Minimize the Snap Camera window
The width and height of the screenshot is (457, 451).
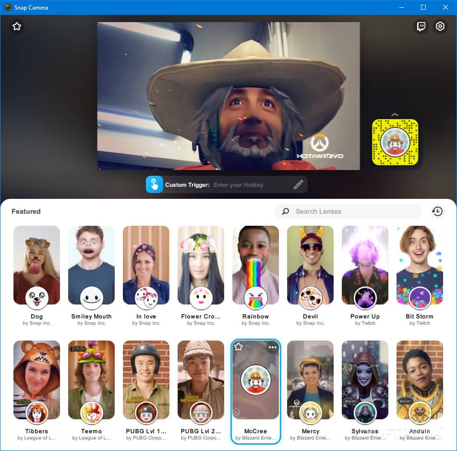pyautogui.click(x=402, y=7)
